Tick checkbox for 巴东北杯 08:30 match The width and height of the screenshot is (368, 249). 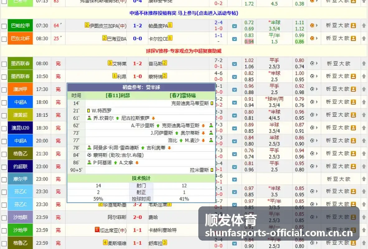coord(4,39)
